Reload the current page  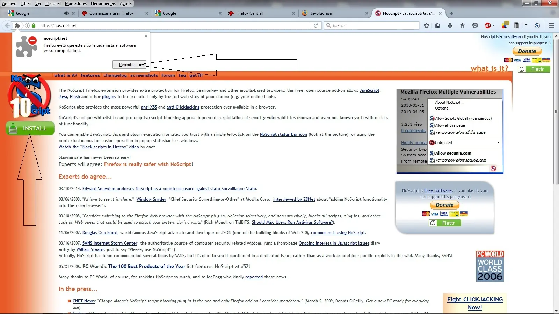pos(315,25)
